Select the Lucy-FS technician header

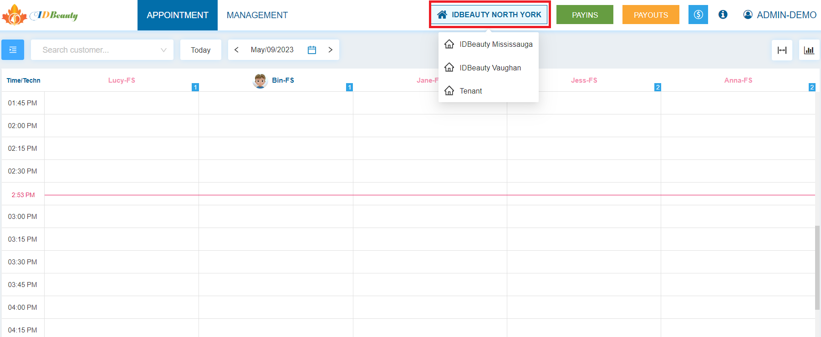(122, 80)
